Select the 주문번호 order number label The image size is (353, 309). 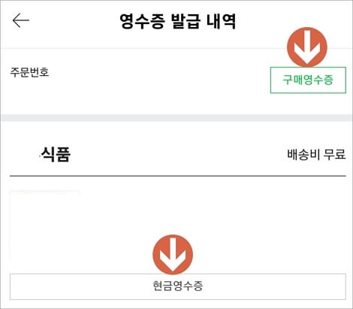29,72
